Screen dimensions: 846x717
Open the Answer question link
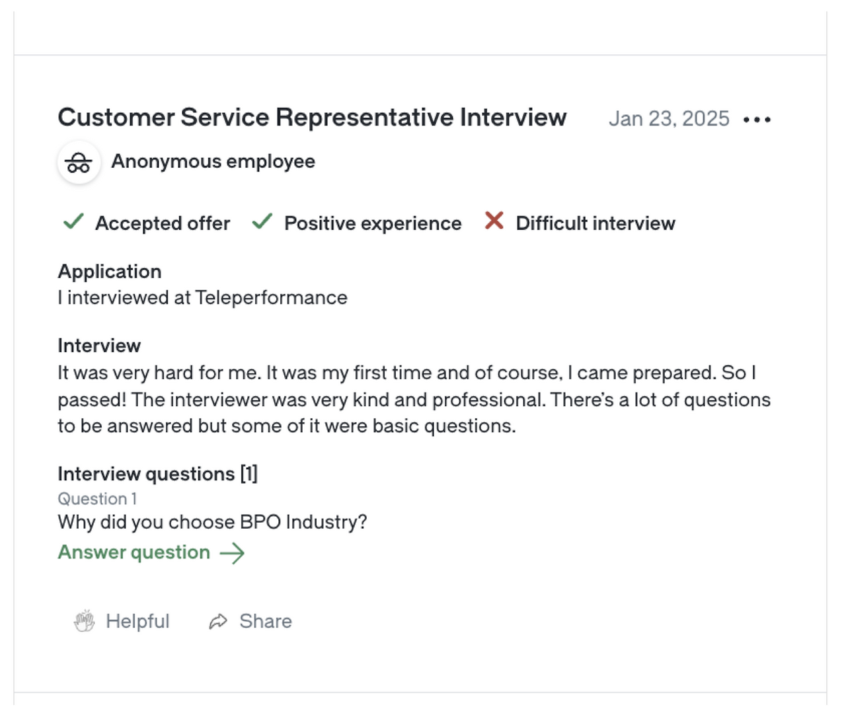click(134, 552)
